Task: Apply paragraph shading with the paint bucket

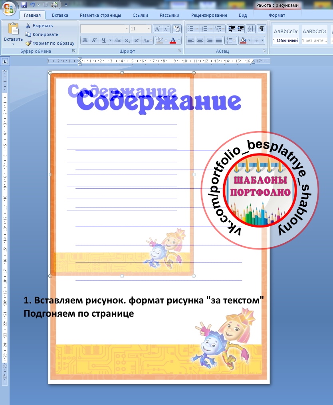Action: coord(242,40)
